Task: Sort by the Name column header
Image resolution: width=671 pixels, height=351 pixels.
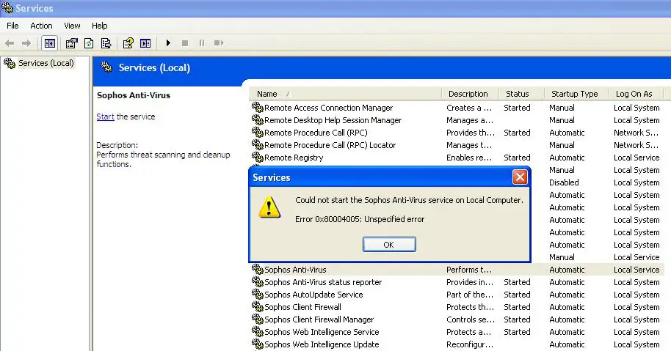Action: click(x=345, y=94)
